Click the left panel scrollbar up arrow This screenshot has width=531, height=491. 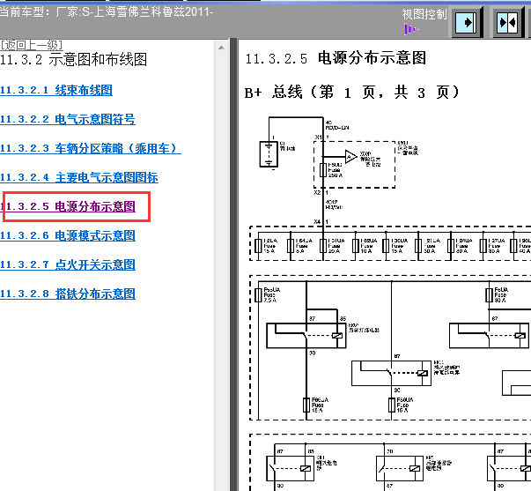click(221, 48)
